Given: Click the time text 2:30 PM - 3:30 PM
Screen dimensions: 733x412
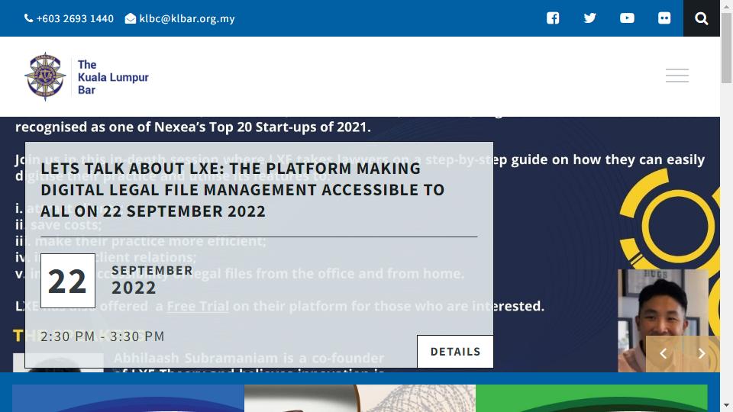Looking at the screenshot, I should click(x=102, y=336).
